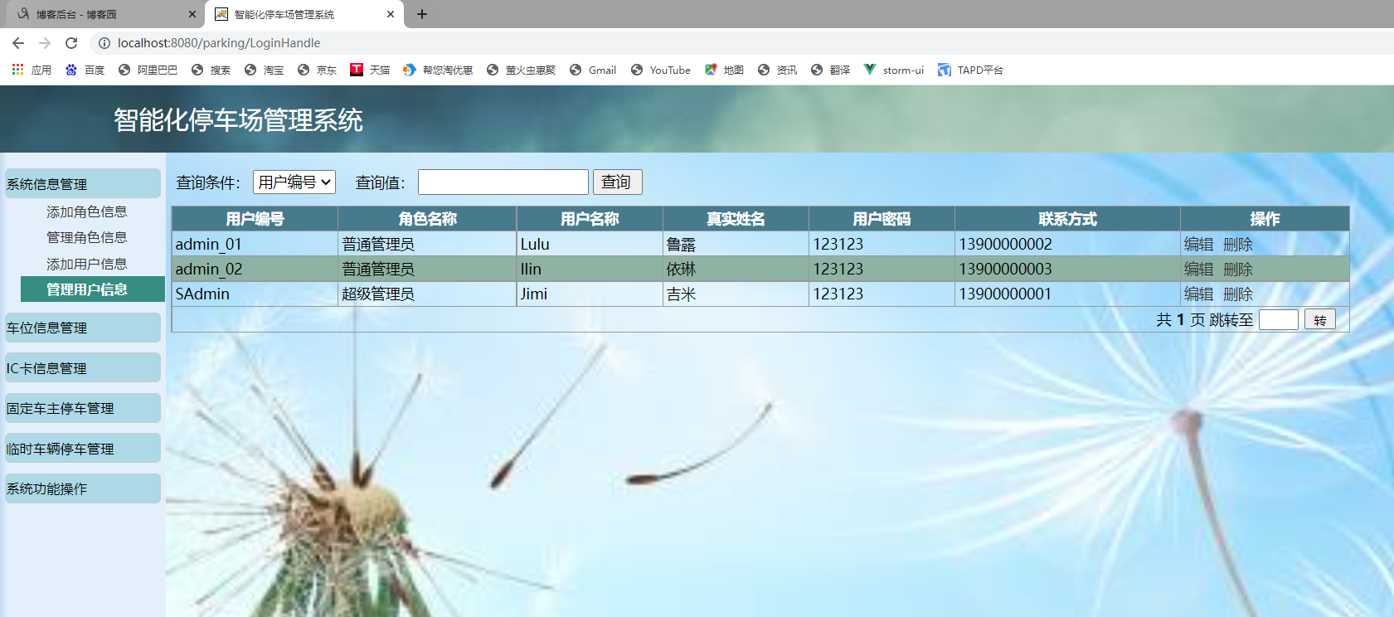
Task: Expand the 固定车主停车管理 menu section
Action: [x=83, y=408]
